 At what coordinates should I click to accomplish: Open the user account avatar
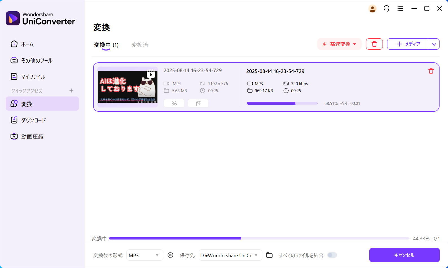pos(372,9)
